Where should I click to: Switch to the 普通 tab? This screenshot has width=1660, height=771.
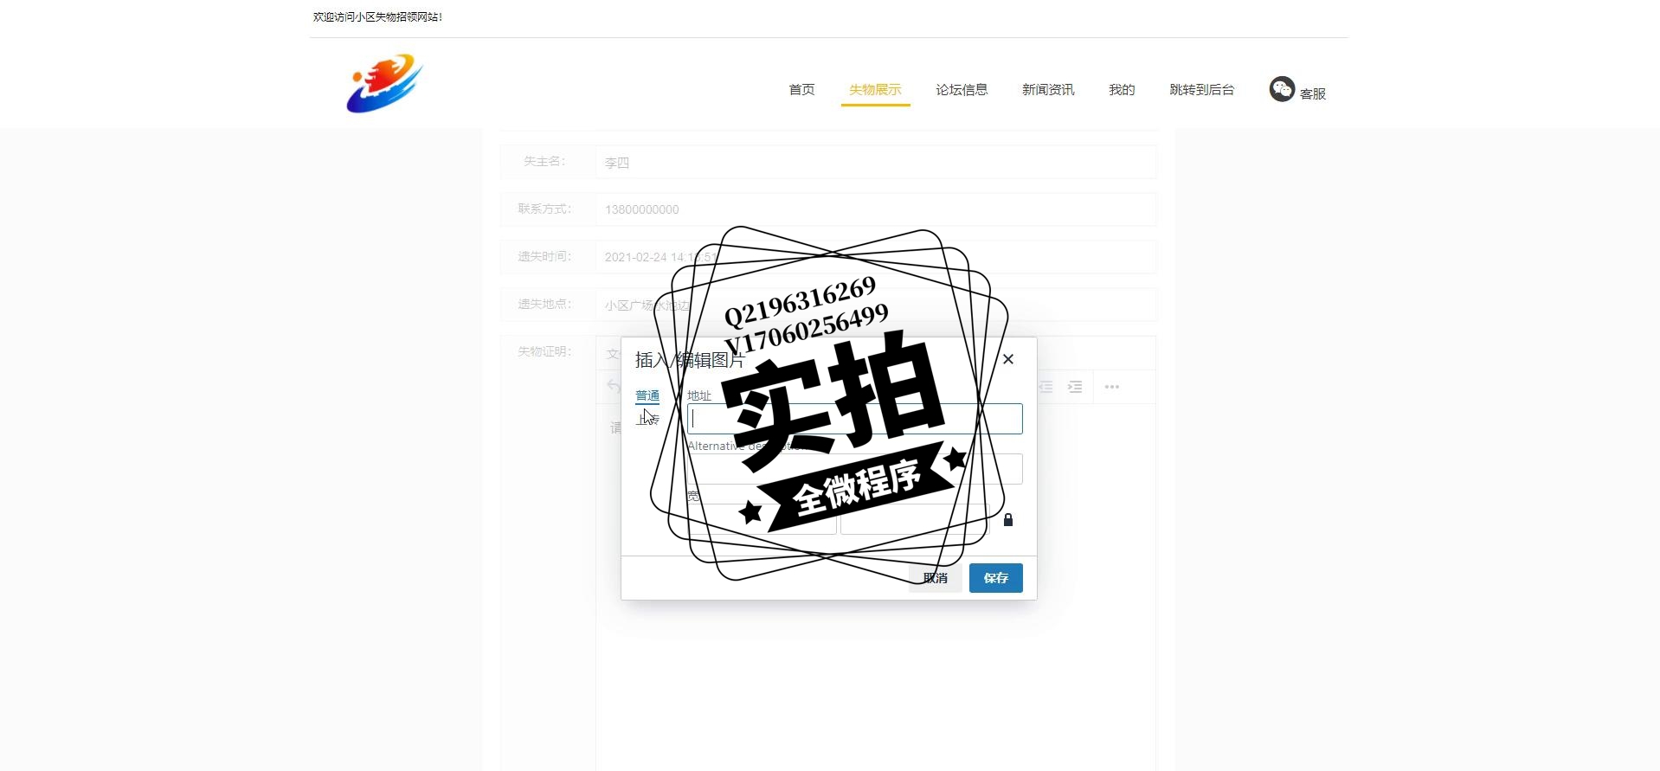tap(647, 395)
